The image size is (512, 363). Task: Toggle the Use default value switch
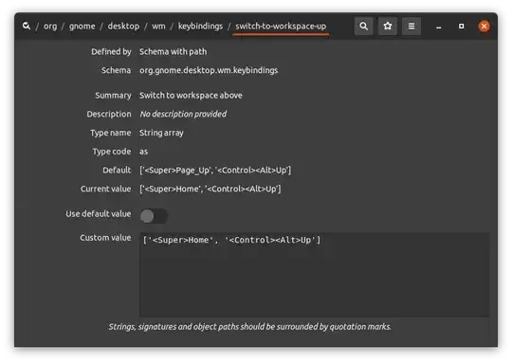154,216
